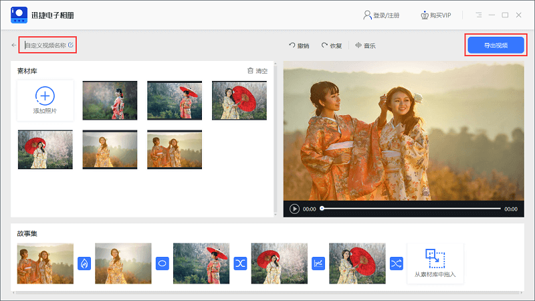The height and width of the screenshot is (301, 535).
Task: Click the custom video name input field
Action: click(x=45, y=45)
